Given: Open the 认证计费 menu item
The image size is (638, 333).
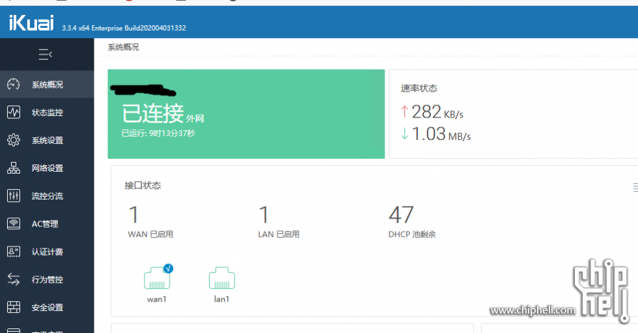Looking at the screenshot, I should tap(47, 252).
